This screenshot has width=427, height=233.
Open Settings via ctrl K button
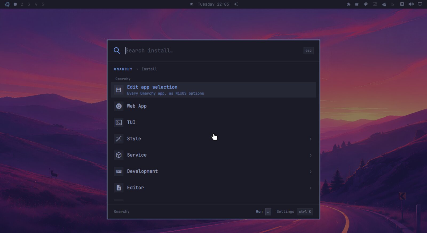305,212
